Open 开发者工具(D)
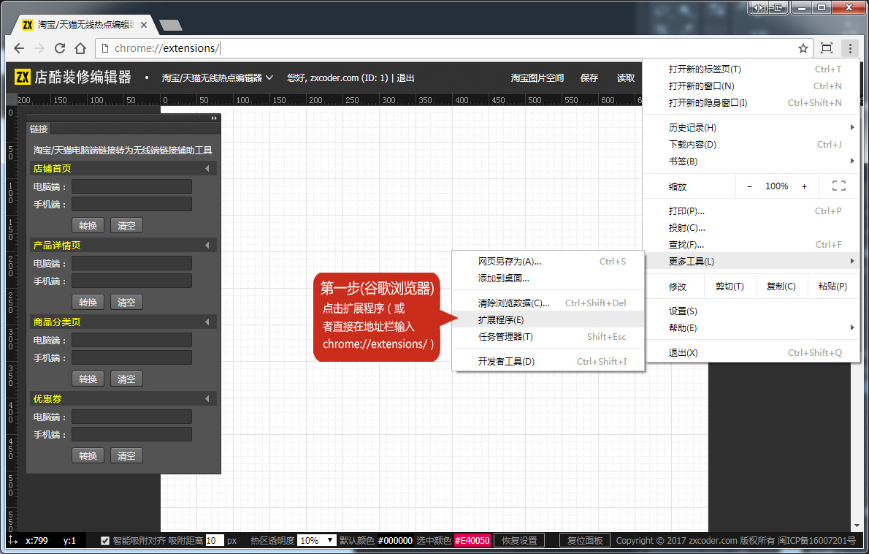This screenshot has height=554, width=869. (548, 362)
